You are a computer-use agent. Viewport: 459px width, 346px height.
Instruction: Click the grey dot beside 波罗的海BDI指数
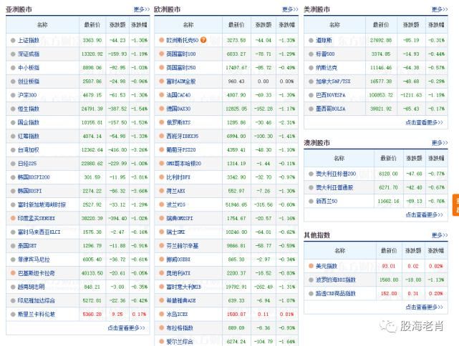tap(311, 280)
